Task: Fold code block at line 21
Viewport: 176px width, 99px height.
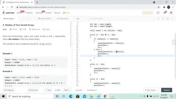Action: (79, 50)
